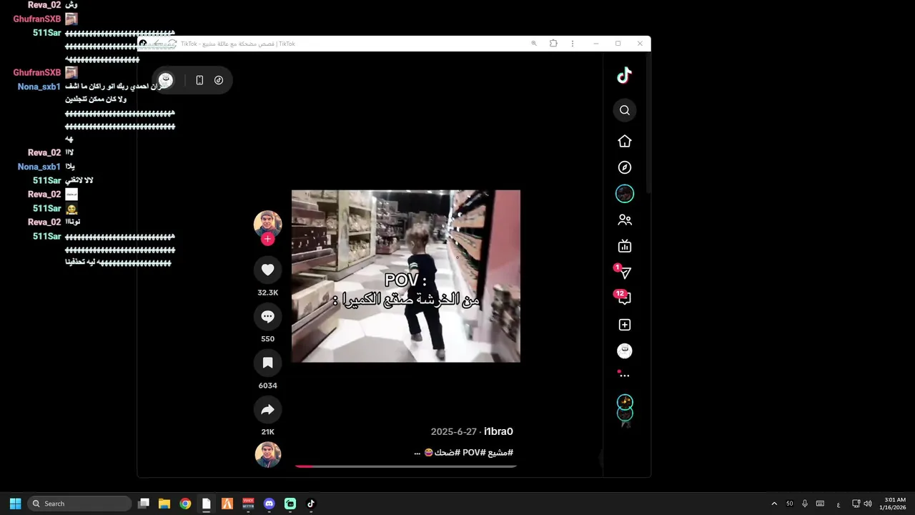Open the orange A app on taskbar
Screen dimensions: 915x515
coord(227,504)
